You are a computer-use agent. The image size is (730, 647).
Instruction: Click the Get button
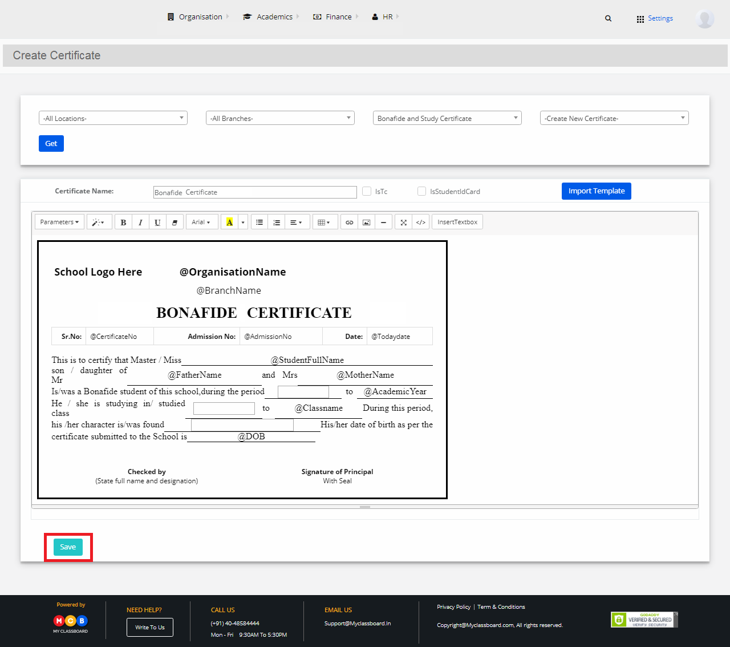tap(51, 143)
